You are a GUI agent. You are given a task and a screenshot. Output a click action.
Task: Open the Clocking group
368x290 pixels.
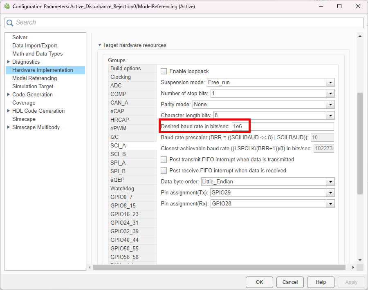tap(132, 77)
